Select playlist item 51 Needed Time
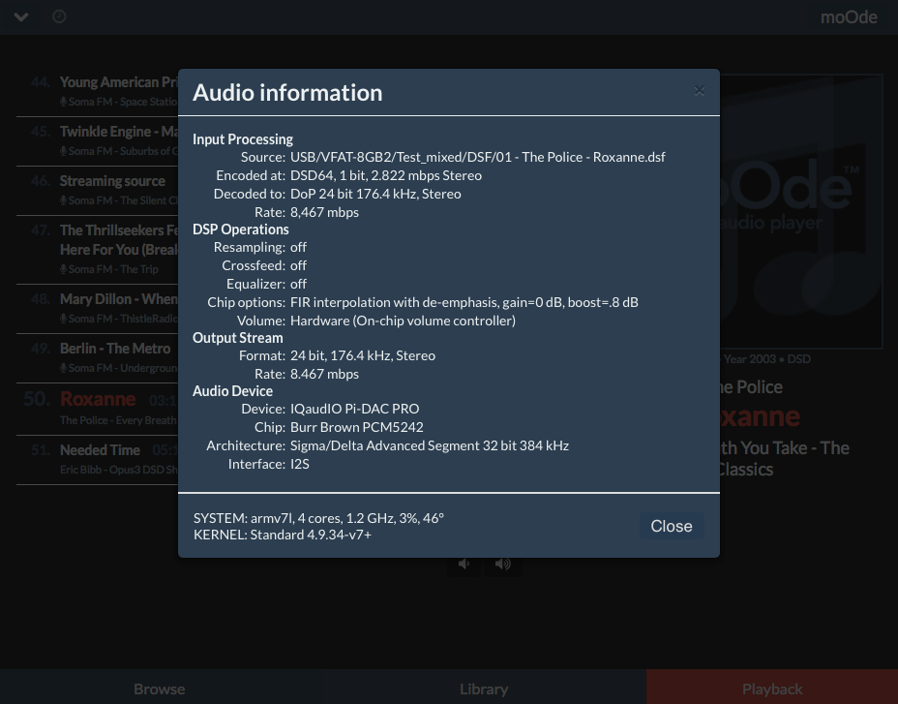Screen dimensions: 898x704 click(98, 459)
